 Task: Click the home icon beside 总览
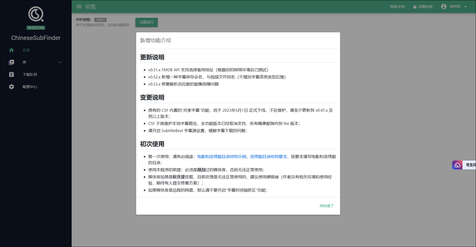[11, 50]
